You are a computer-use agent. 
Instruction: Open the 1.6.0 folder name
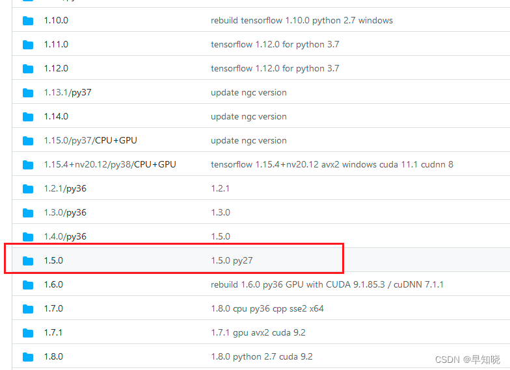[x=53, y=285]
